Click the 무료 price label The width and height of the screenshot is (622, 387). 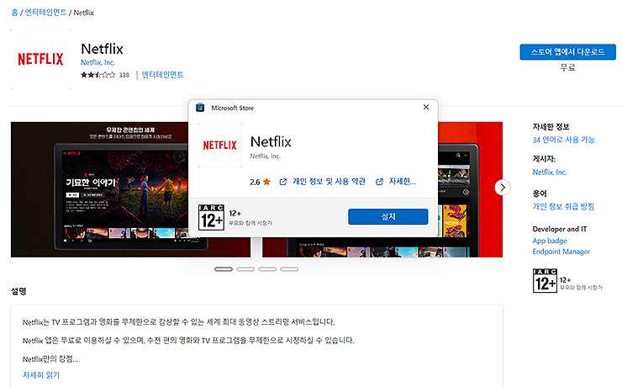567,67
